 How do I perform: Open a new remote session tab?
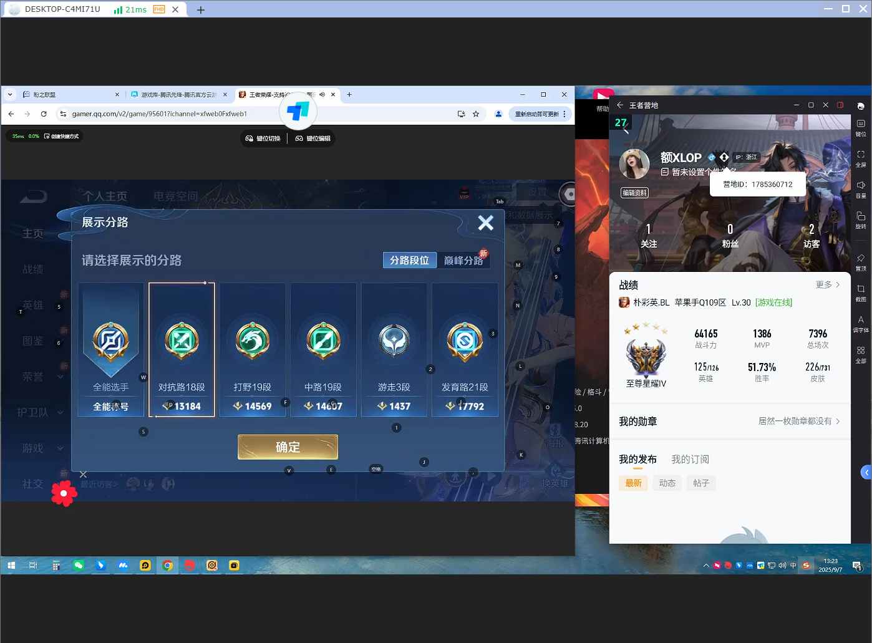point(201,10)
